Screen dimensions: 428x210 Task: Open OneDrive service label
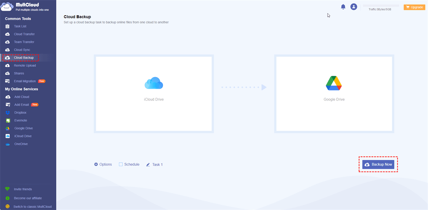(x=21, y=144)
